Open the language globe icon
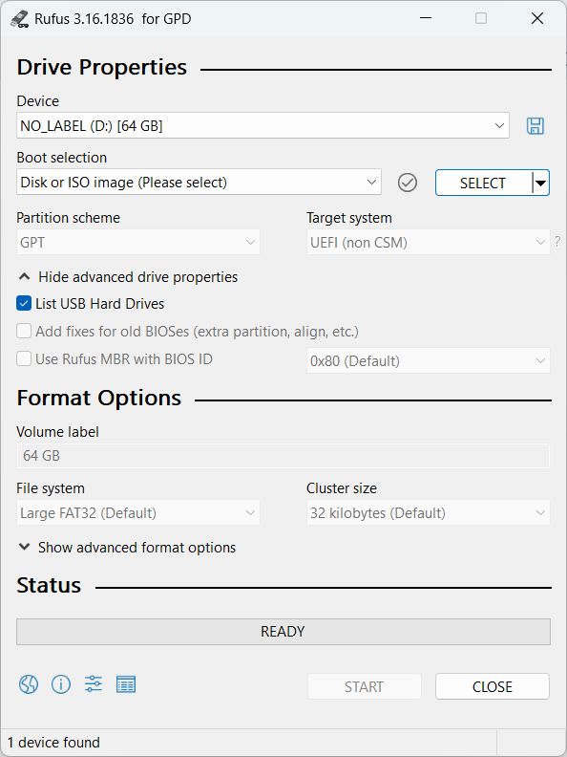The width and height of the screenshot is (567, 757). (29, 684)
